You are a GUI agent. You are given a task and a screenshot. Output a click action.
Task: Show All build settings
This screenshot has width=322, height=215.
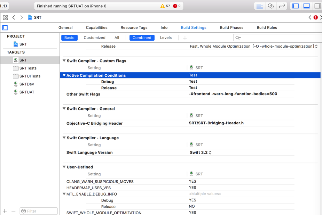(x=117, y=38)
